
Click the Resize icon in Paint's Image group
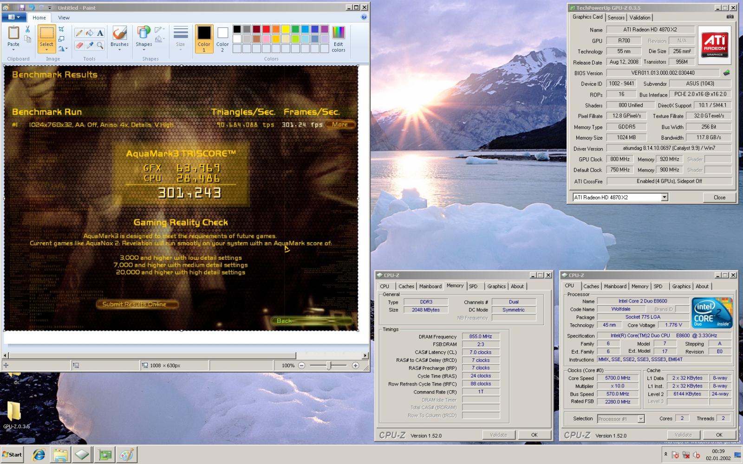pyautogui.click(x=61, y=39)
